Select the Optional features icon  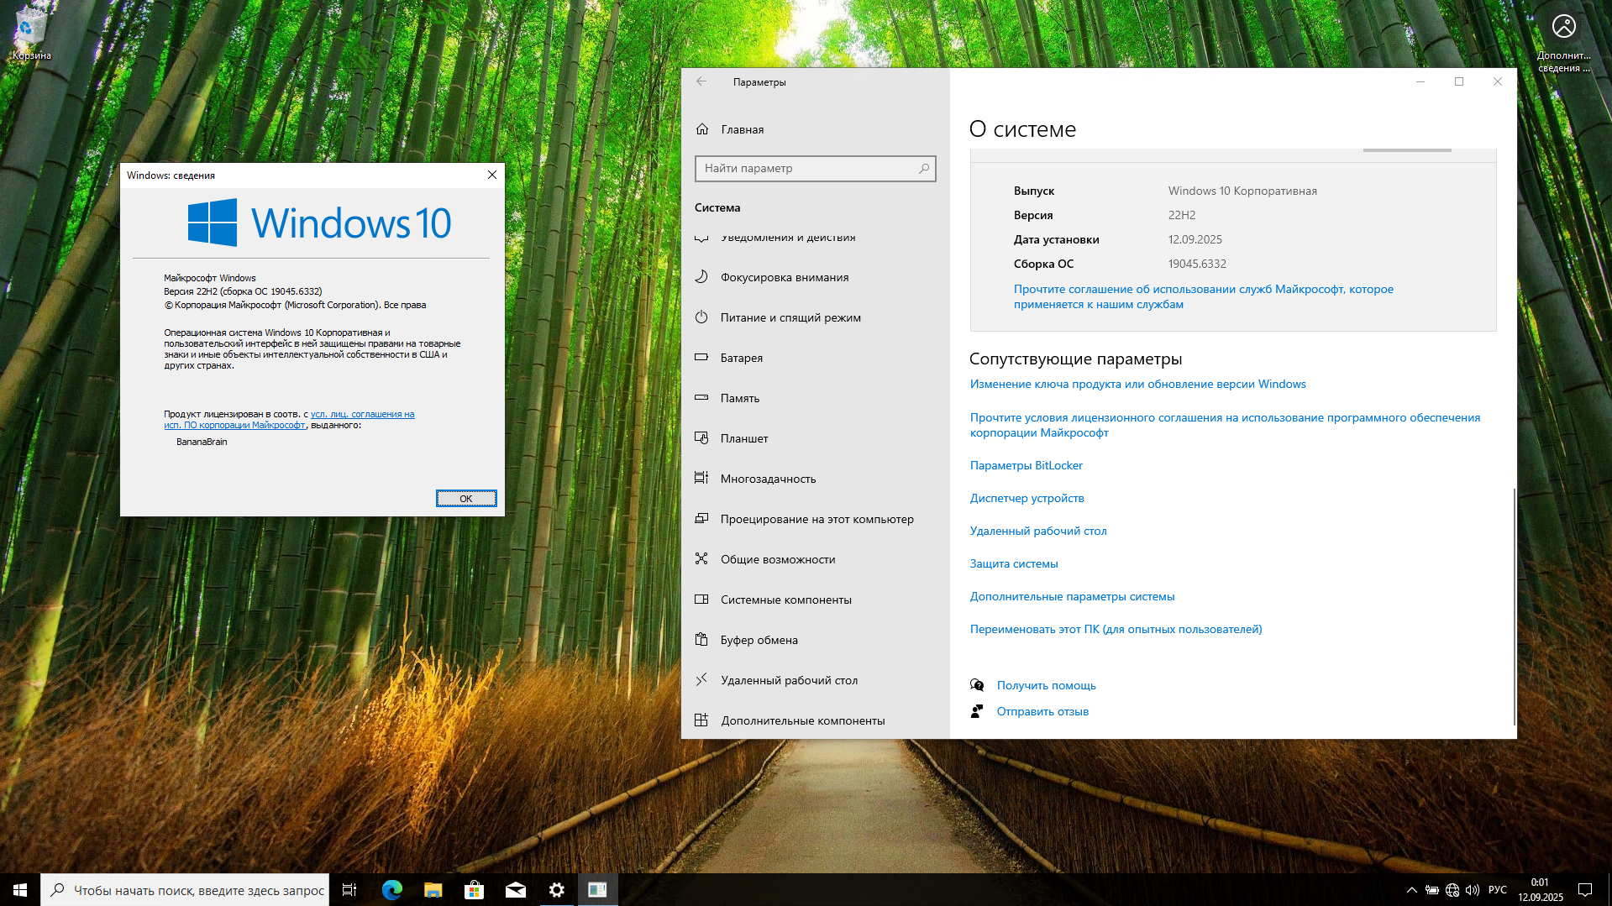pos(701,720)
